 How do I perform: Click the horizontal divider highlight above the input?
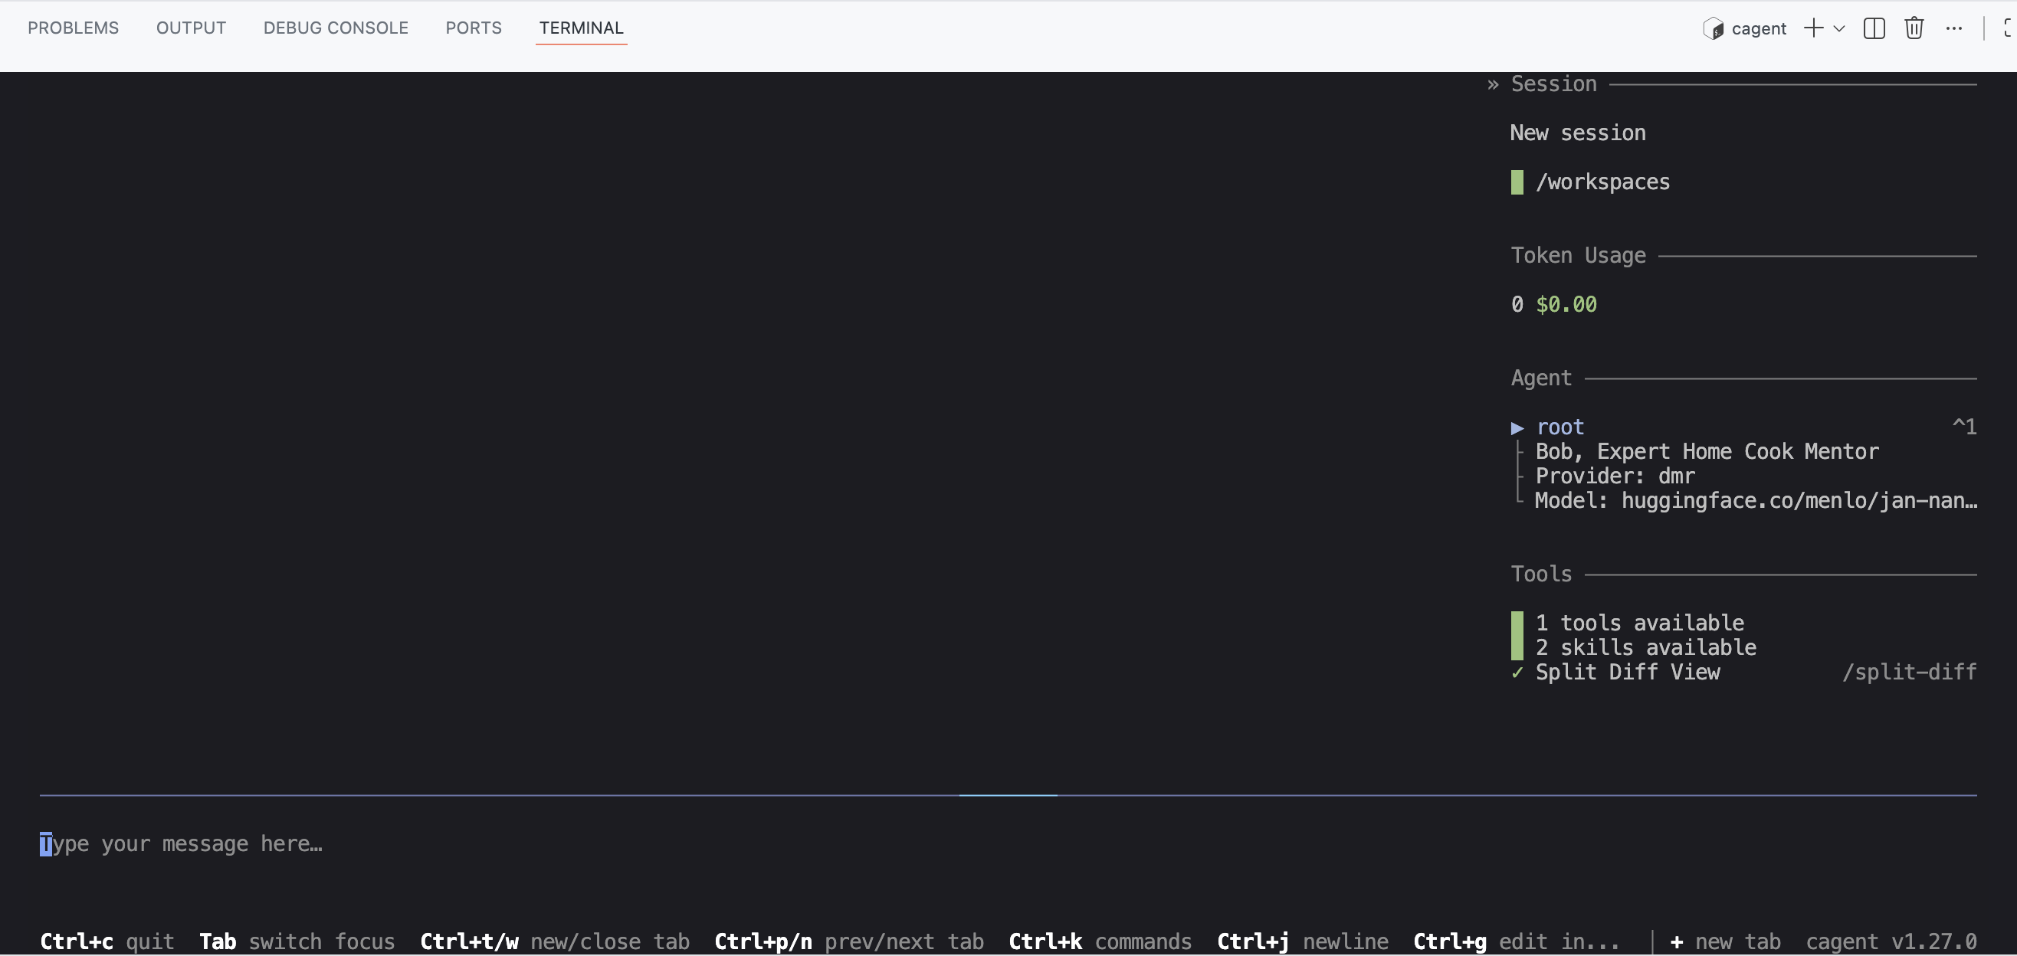point(1008,795)
